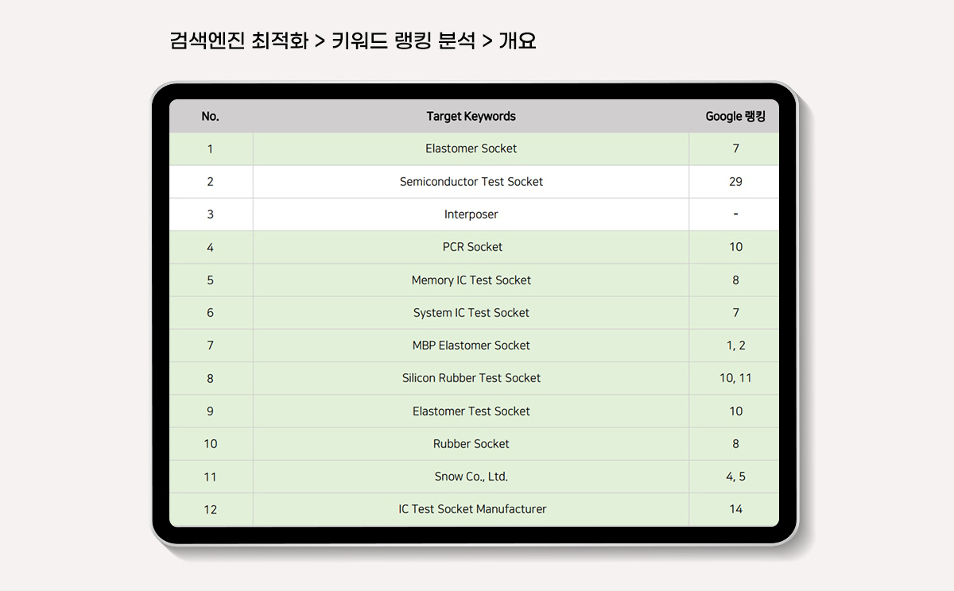The image size is (954, 591).
Task: Select the 'Silicon Rubber Test Socket' cell
Action: click(x=471, y=378)
